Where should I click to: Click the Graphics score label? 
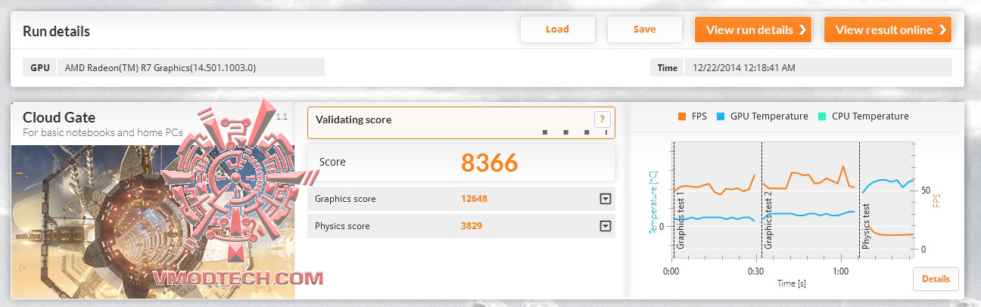point(345,199)
